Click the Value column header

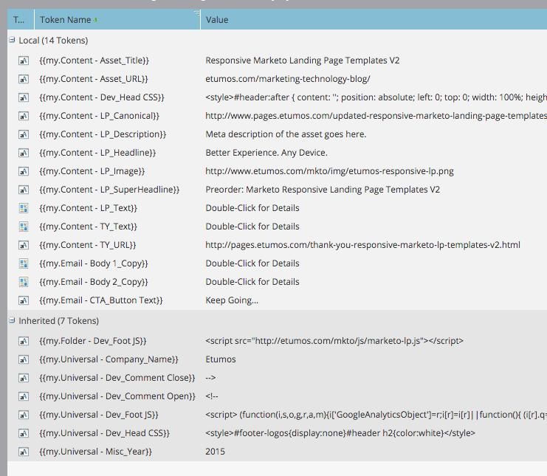[217, 20]
